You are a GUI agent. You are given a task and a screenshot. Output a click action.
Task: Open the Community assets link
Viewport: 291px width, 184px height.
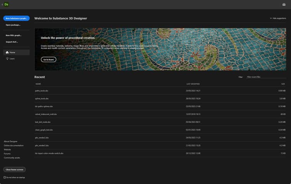pos(12,158)
